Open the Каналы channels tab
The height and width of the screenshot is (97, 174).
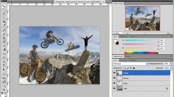[123, 60]
